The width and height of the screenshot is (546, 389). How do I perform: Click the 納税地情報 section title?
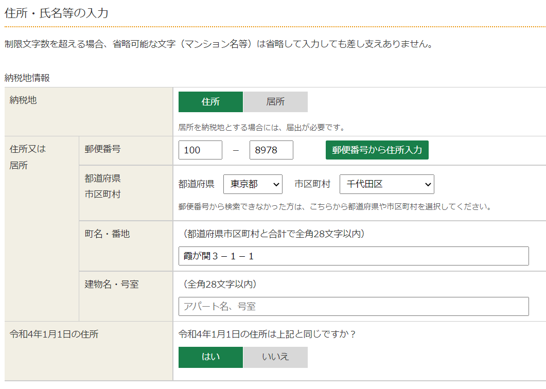tap(27, 78)
